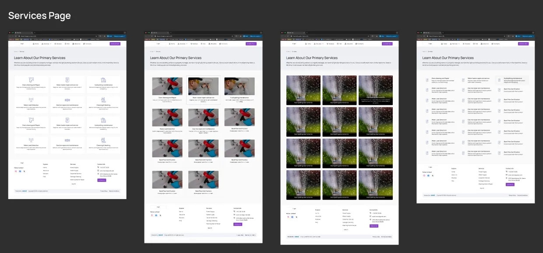Expand the Services nav dropdown in the photo-card mockup
This screenshot has width=543, height=253.
(x=183, y=44)
